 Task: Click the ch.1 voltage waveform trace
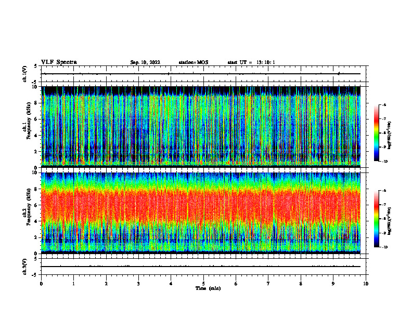pos(201,74)
